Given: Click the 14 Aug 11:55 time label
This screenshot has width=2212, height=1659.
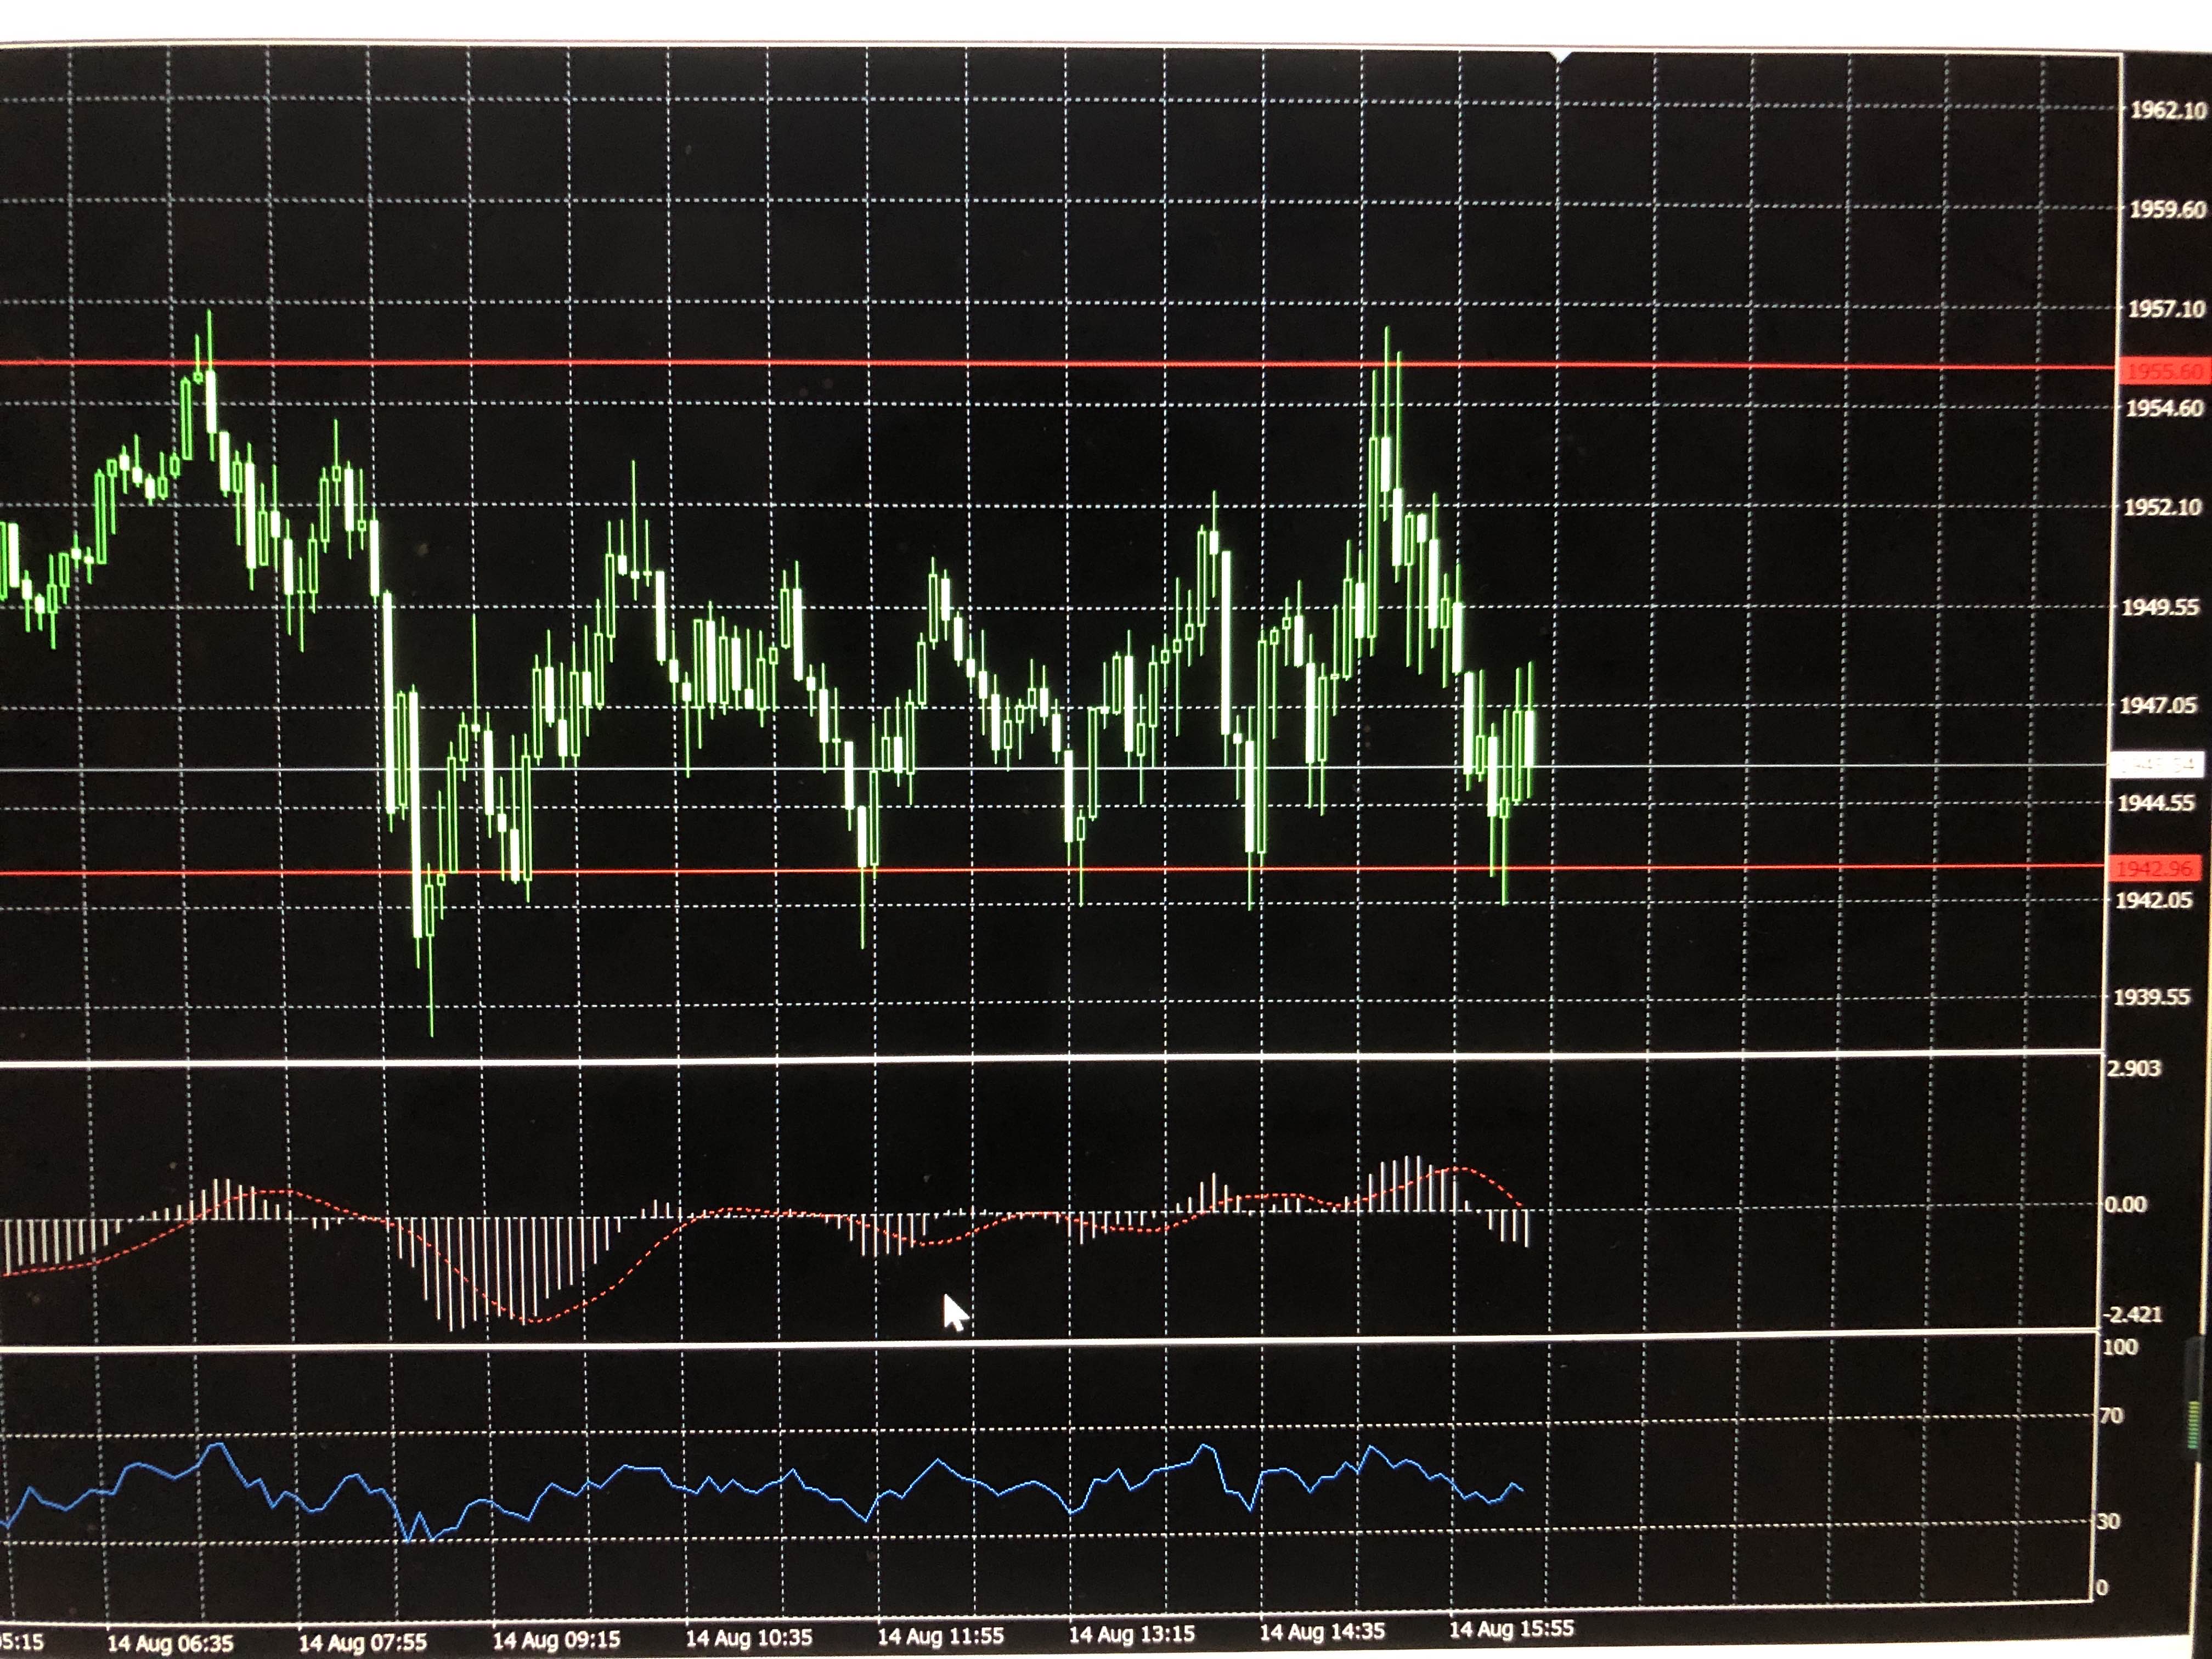Looking at the screenshot, I should coord(940,1636).
